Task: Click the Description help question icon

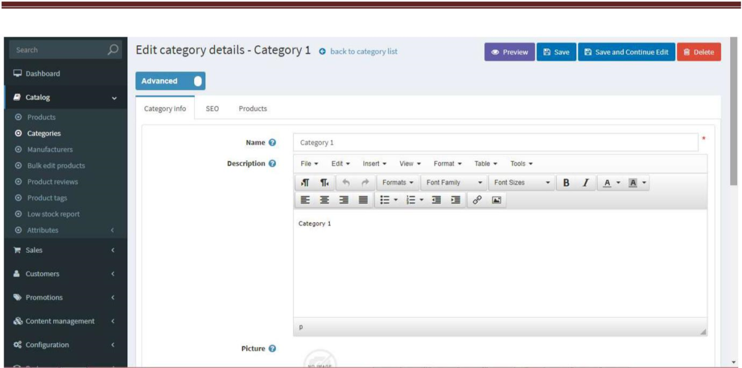Action: [x=272, y=163]
